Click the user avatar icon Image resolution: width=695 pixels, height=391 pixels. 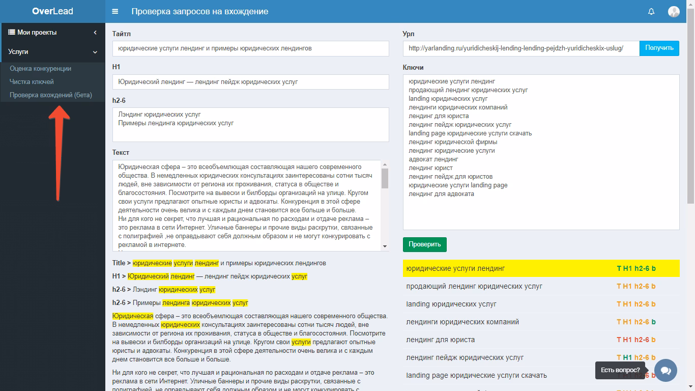[x=674, y=12]
